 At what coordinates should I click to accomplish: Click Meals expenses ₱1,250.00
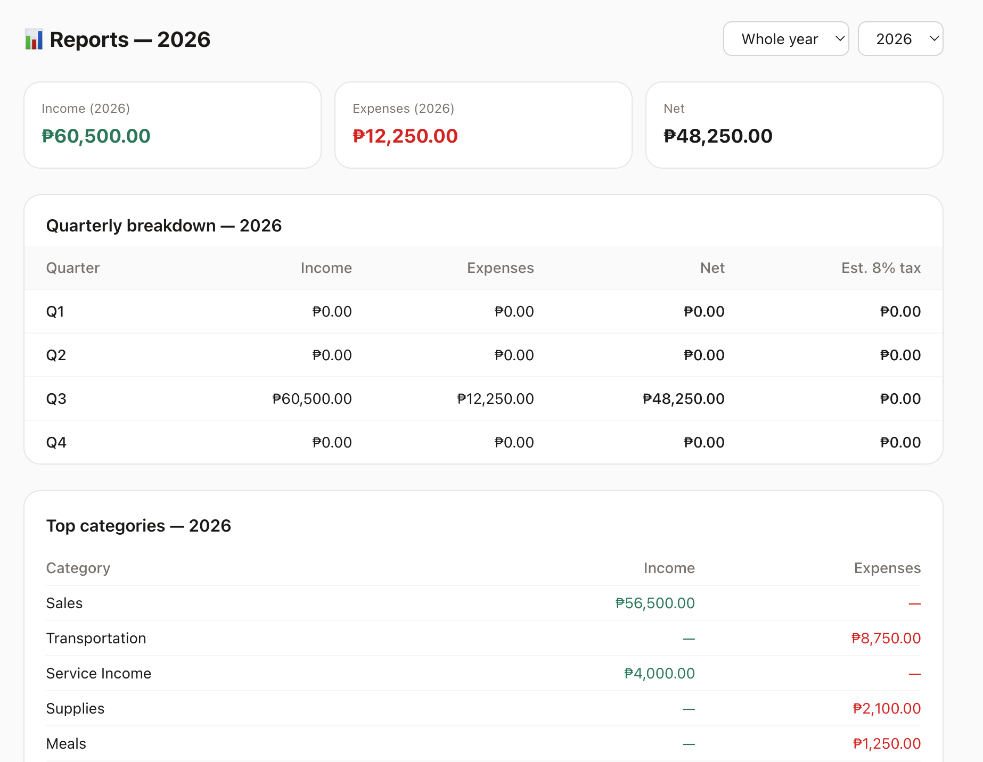coord(887,743)
